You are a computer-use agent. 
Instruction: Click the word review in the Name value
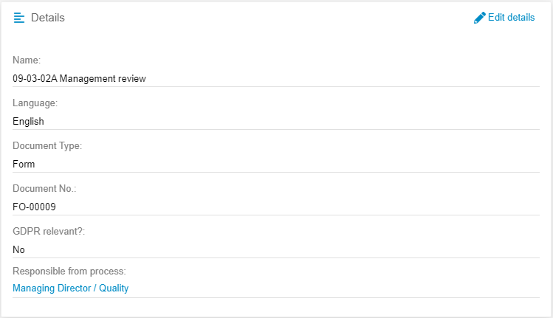(x=131, y=78)
